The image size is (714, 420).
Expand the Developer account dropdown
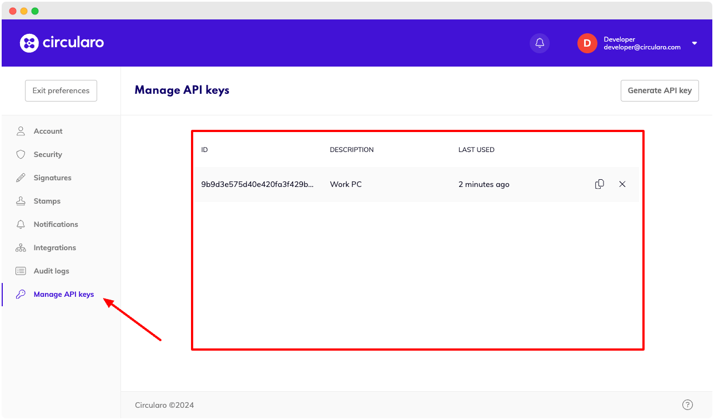(x=694, y=43)
